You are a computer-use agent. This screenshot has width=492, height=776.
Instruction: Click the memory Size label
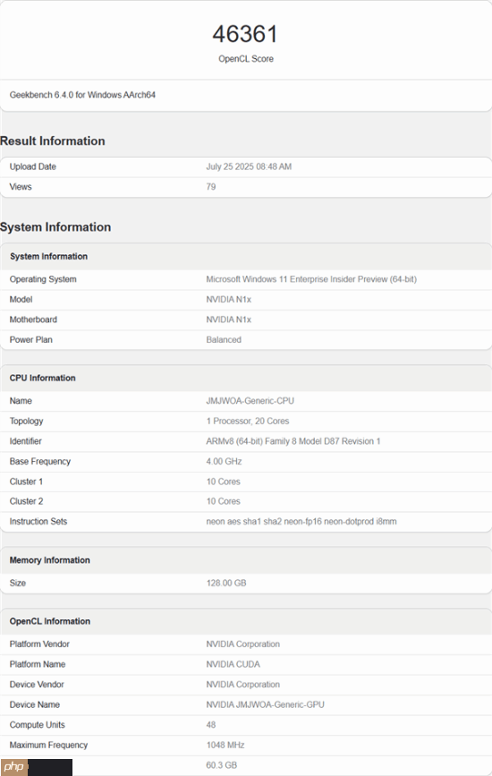pos(17,583)
